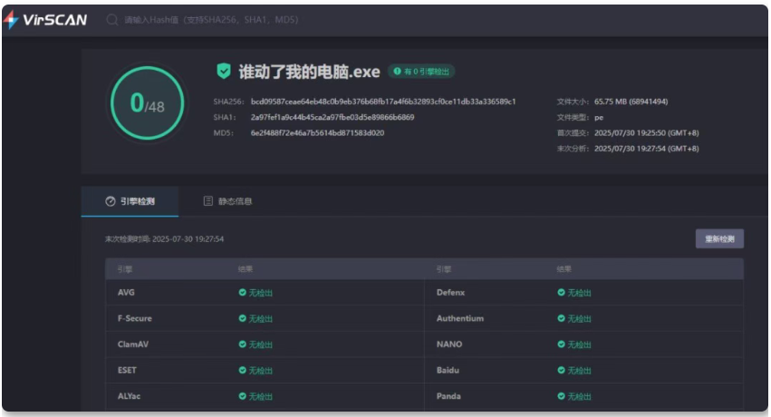Select the Panda engine name
771x417 pixels.
click(x=448, y=396)
